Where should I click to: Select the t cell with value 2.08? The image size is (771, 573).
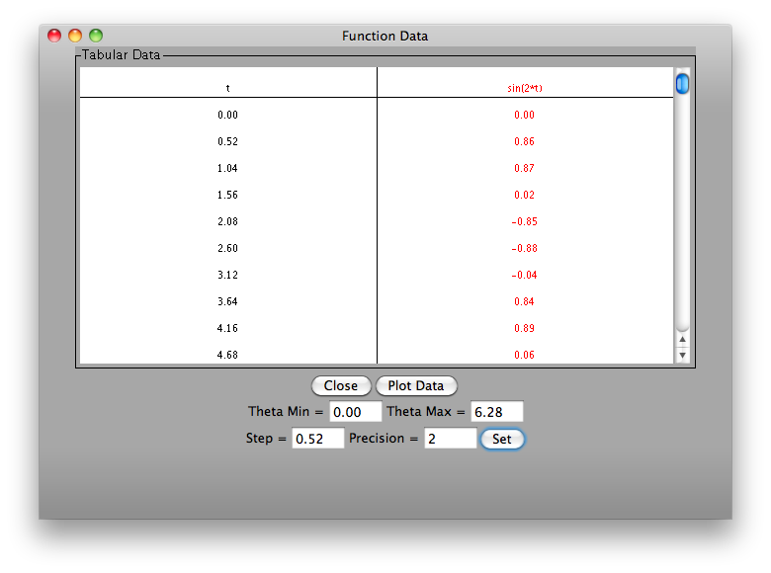point(228,221)
